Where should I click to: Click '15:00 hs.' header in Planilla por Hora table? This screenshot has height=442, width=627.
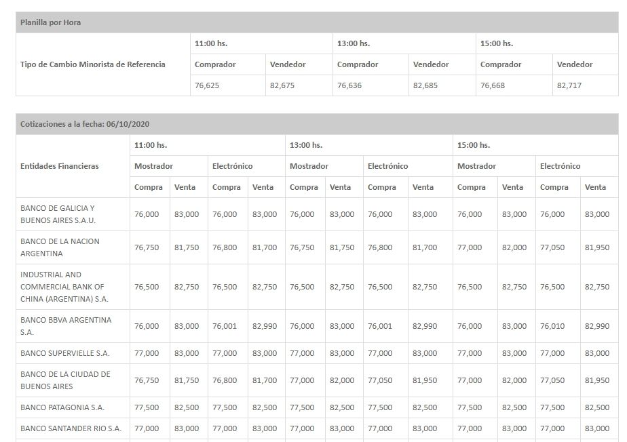(497, 43)
